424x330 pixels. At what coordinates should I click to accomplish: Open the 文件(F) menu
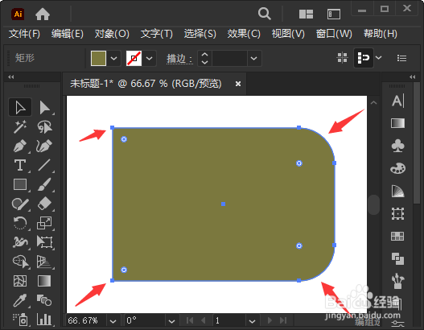[x=24, y=34]
